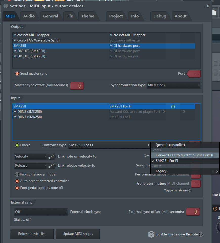Select SMK25II in Input list

[104, 106]
